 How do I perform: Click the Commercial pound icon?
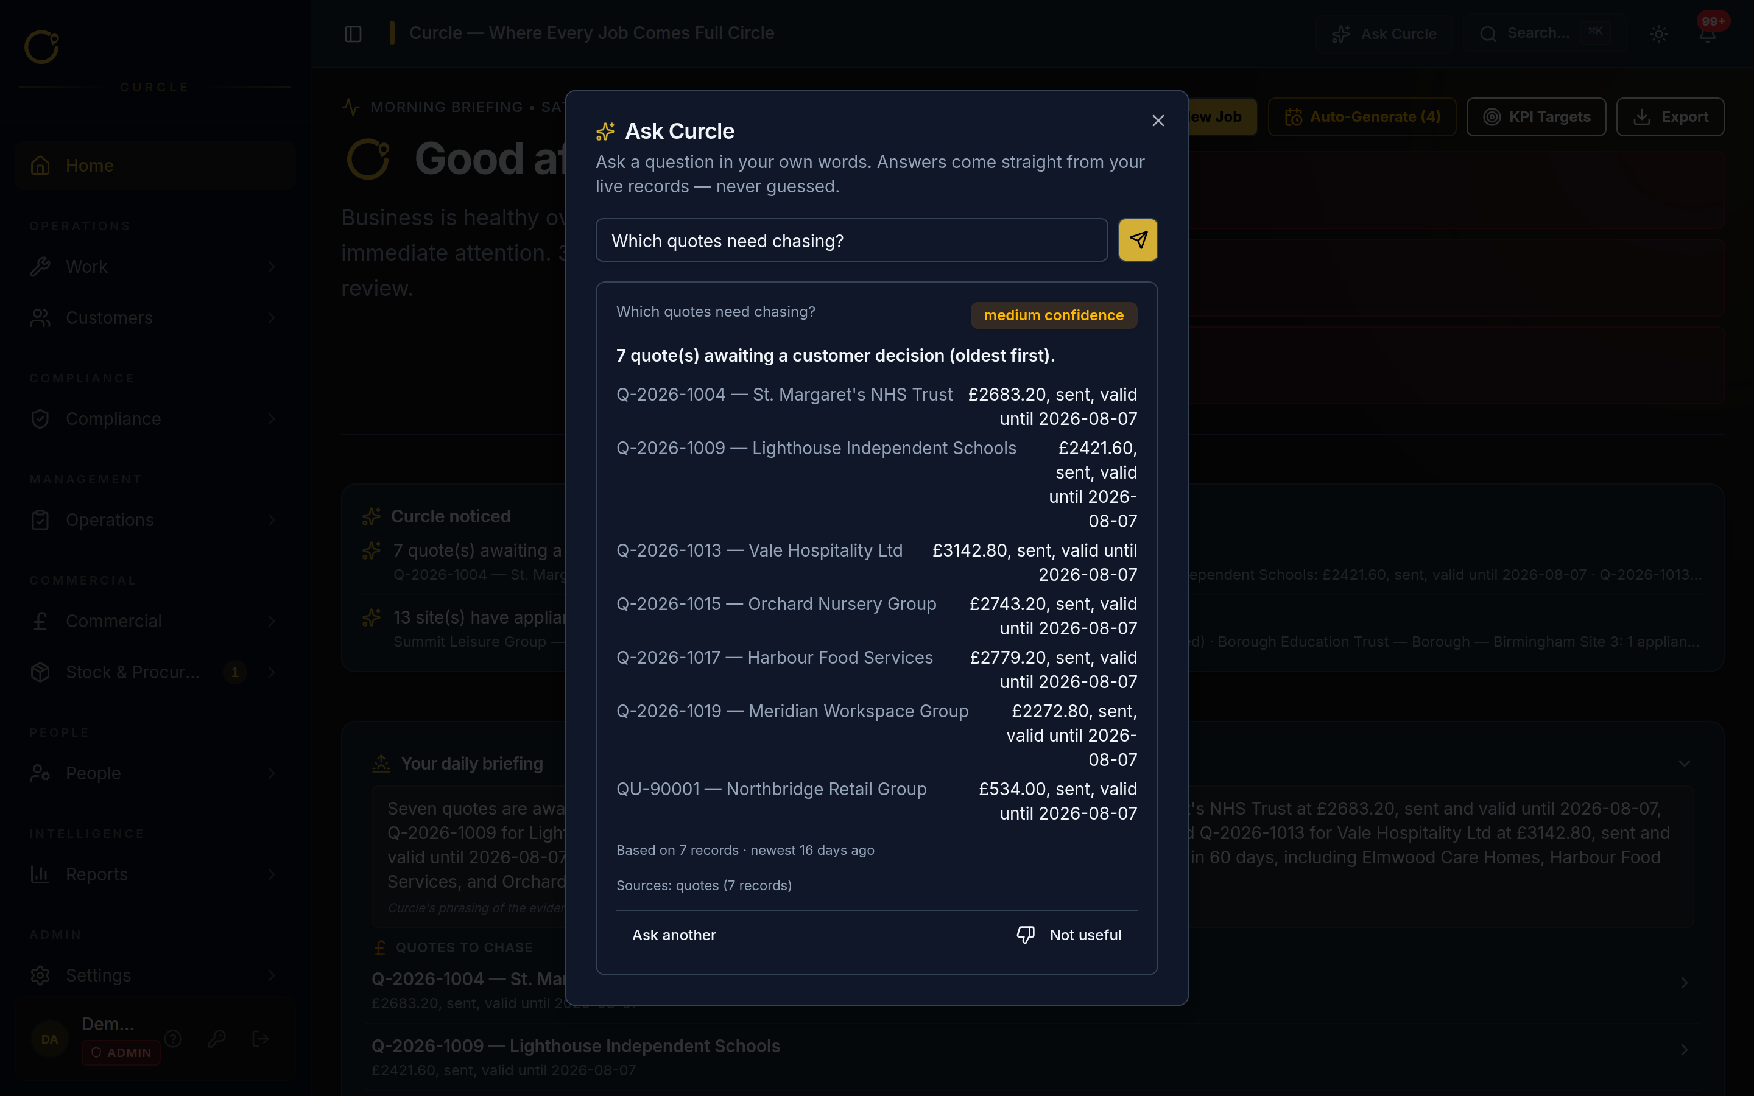41,621
